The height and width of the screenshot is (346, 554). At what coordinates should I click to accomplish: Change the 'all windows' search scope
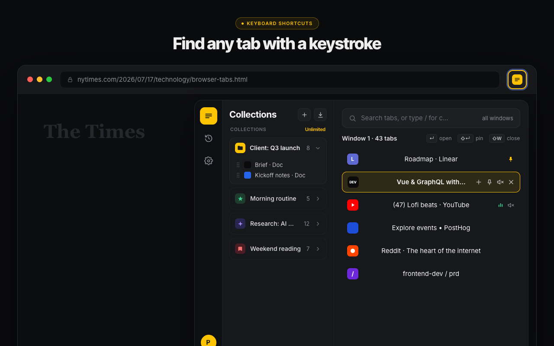pyautogui.click(x=498, y=118)
